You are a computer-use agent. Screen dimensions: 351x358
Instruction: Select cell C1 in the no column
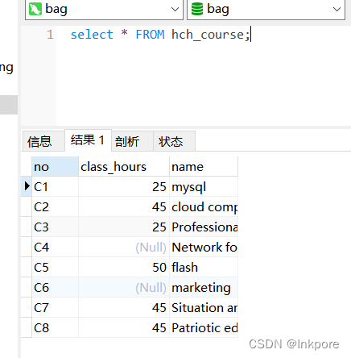coord(55,186)
